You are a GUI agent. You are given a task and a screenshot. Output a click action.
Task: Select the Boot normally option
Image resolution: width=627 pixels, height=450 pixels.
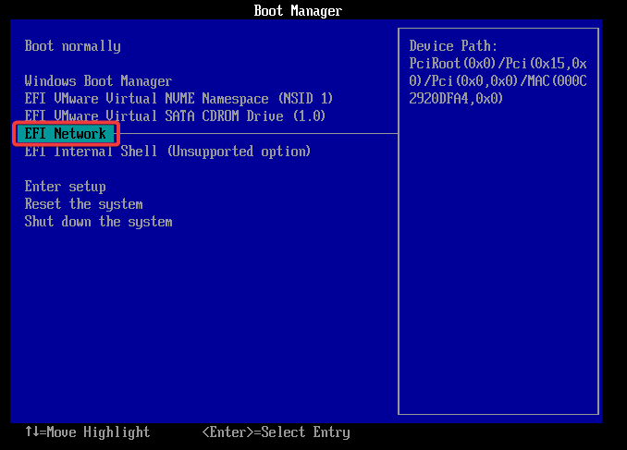72,46
